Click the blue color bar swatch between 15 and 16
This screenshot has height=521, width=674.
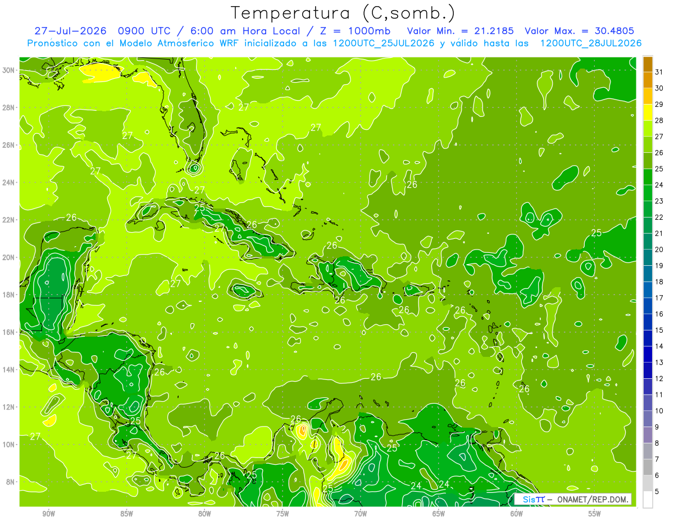(x=648, y=322)
